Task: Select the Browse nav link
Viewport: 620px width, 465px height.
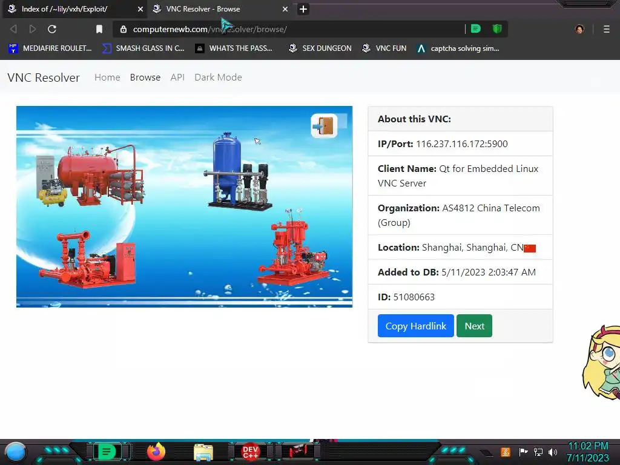Action: [145, 77]
